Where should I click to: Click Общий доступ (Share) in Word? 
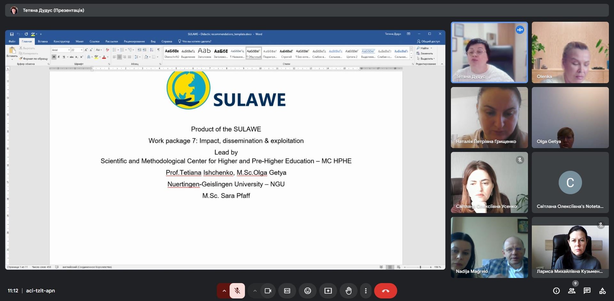coord(428,41)
